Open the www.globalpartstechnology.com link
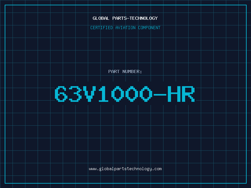This screenshot has height=188, width=251. (125, 169)
